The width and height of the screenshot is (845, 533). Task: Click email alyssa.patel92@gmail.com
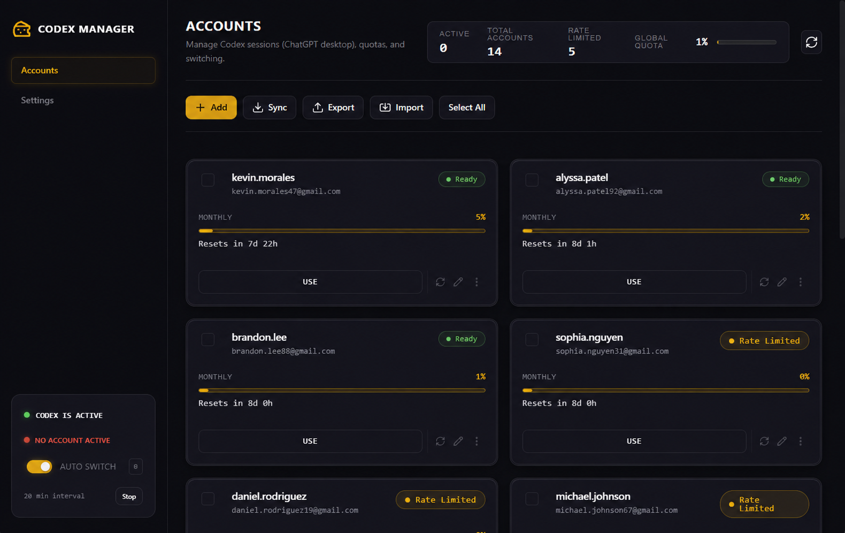pyautogui.click(x=609, y=192)
